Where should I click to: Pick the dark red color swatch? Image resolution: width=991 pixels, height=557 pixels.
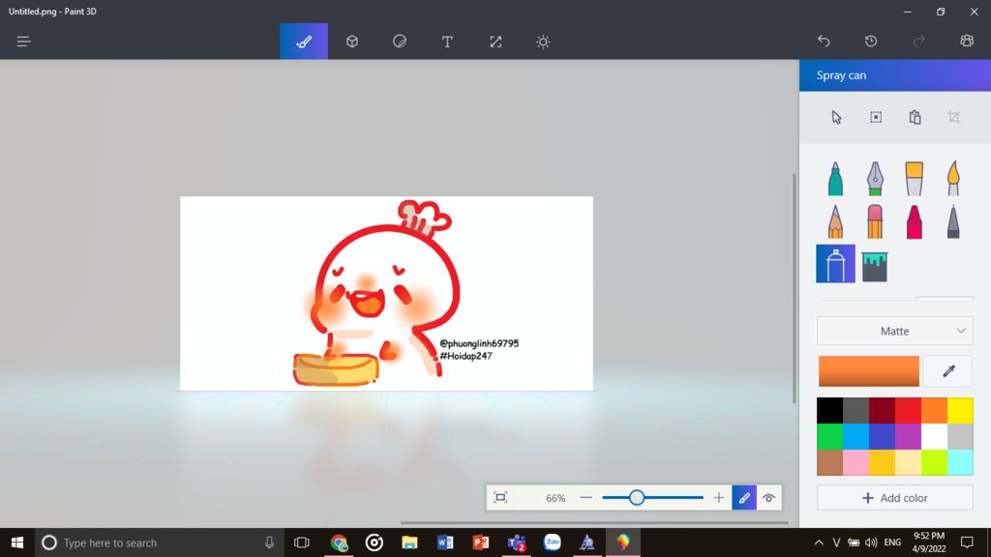[882, 410]
